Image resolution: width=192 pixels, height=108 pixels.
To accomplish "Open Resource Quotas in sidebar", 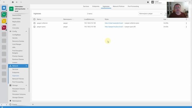I will [18, 41].
